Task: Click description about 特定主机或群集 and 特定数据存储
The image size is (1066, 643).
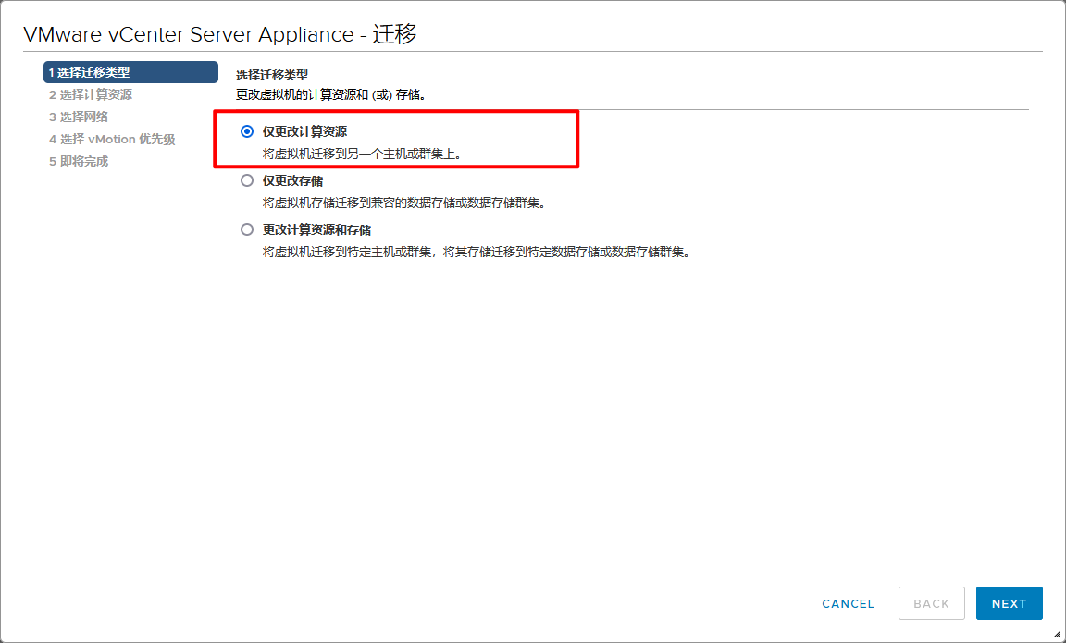Action: (477, 252)
